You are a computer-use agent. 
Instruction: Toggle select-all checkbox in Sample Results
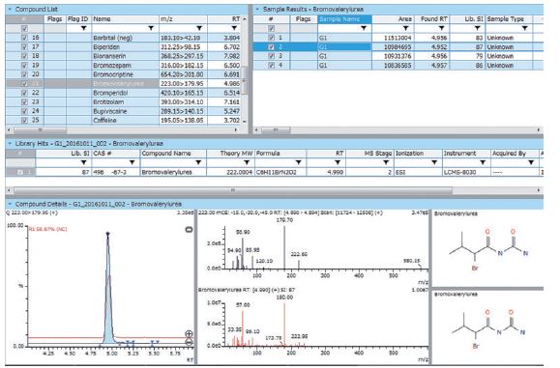pos(272,29)
